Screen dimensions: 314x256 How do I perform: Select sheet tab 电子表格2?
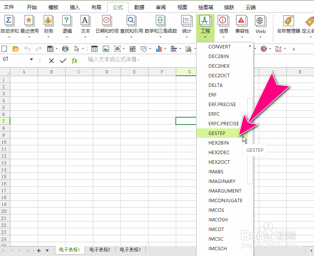coord(100,250)
